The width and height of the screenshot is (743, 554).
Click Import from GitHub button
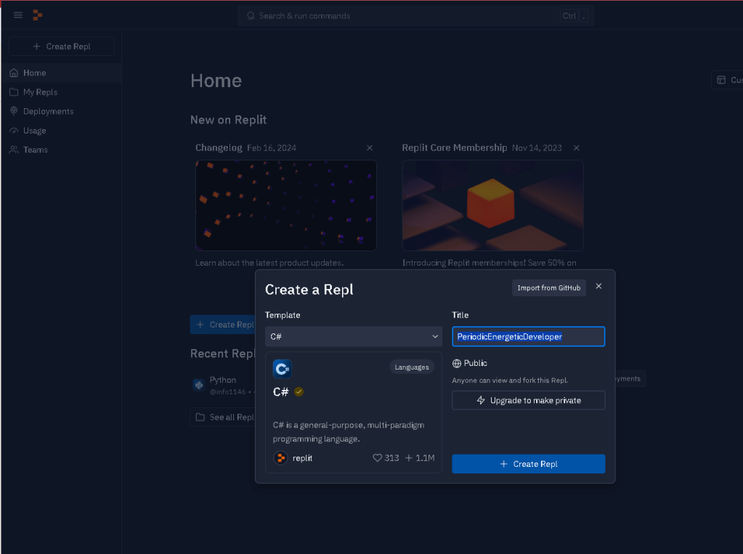549,288
